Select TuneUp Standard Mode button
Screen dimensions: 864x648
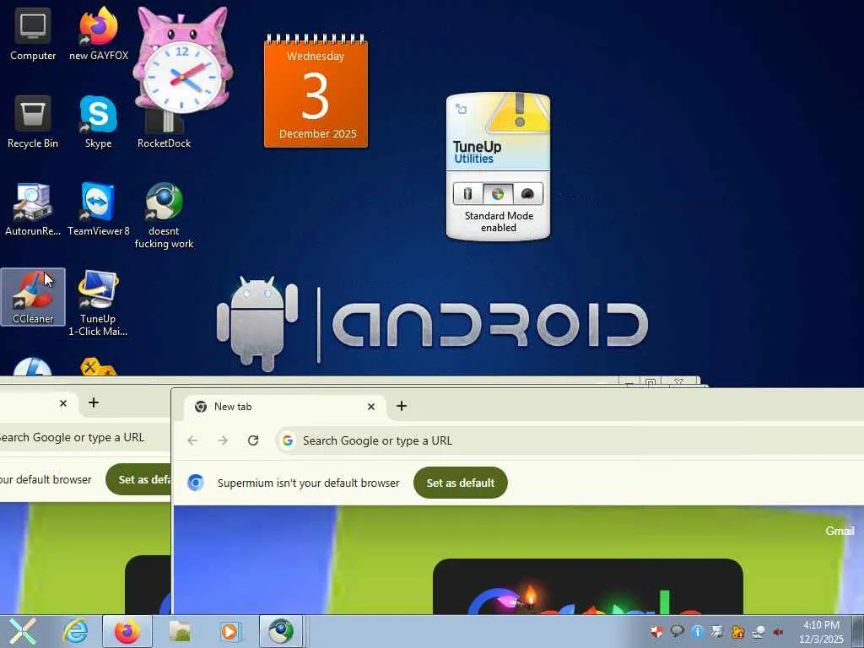click(498, 194)
